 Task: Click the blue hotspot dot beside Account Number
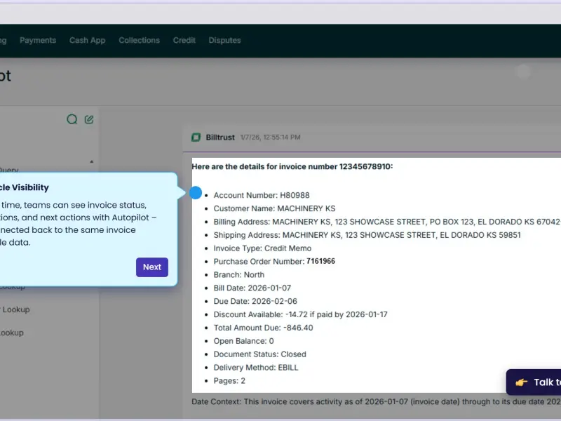196,192
